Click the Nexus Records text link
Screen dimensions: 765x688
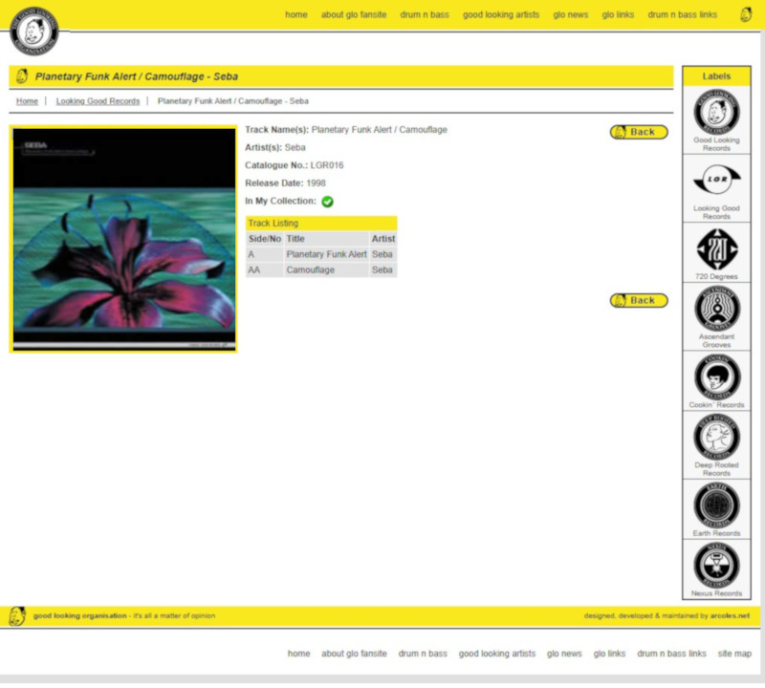point(716,593)
